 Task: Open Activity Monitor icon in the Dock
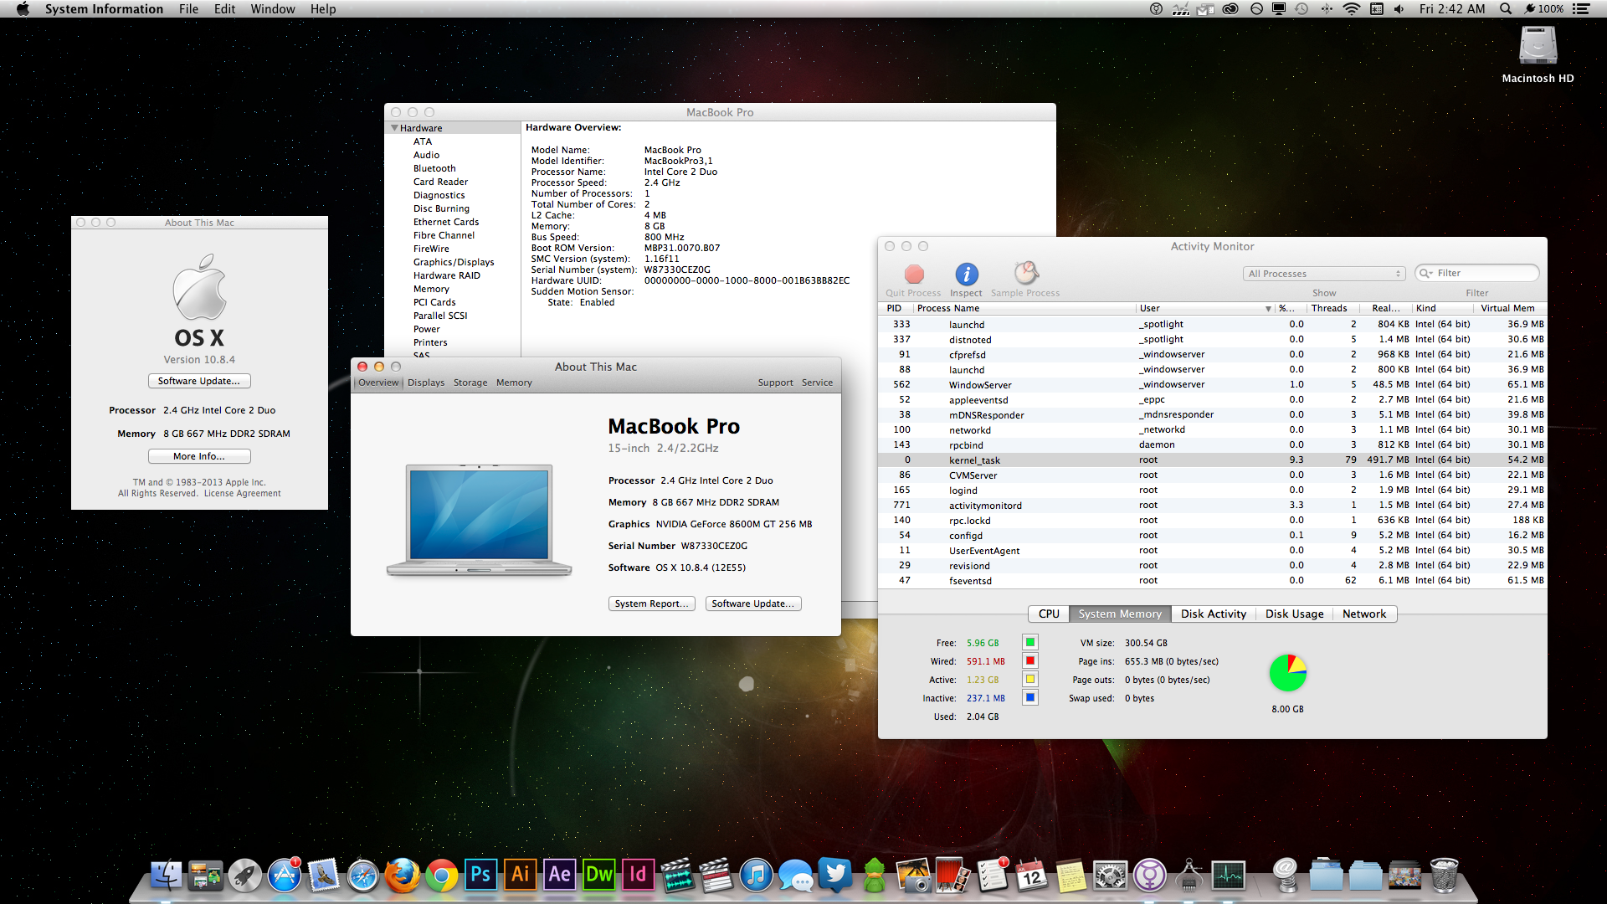(1229, 876)
